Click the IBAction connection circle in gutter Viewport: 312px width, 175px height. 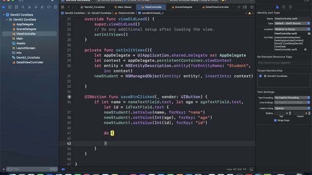[69, 97]
